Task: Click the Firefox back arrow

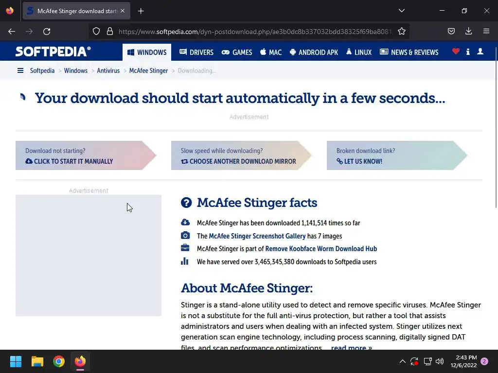Action: tap(12, 32)
